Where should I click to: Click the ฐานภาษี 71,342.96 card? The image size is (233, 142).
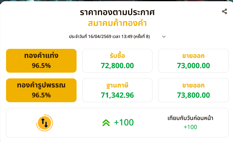(x=117, y=90)
